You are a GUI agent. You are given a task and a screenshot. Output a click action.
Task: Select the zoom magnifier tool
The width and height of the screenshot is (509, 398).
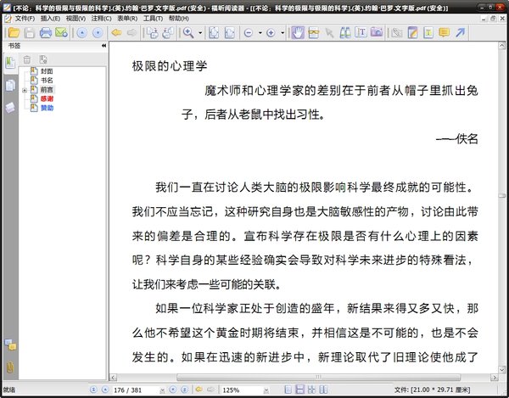188,33
